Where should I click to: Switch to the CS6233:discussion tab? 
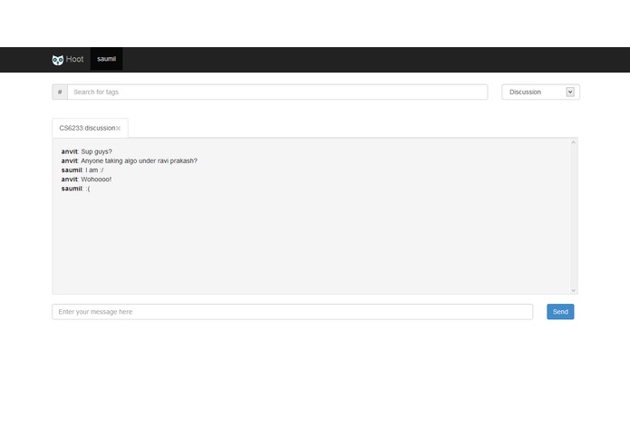click(87, 128)
